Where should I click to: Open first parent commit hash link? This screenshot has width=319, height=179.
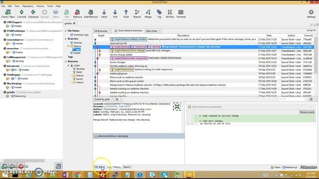pos(111,106)
